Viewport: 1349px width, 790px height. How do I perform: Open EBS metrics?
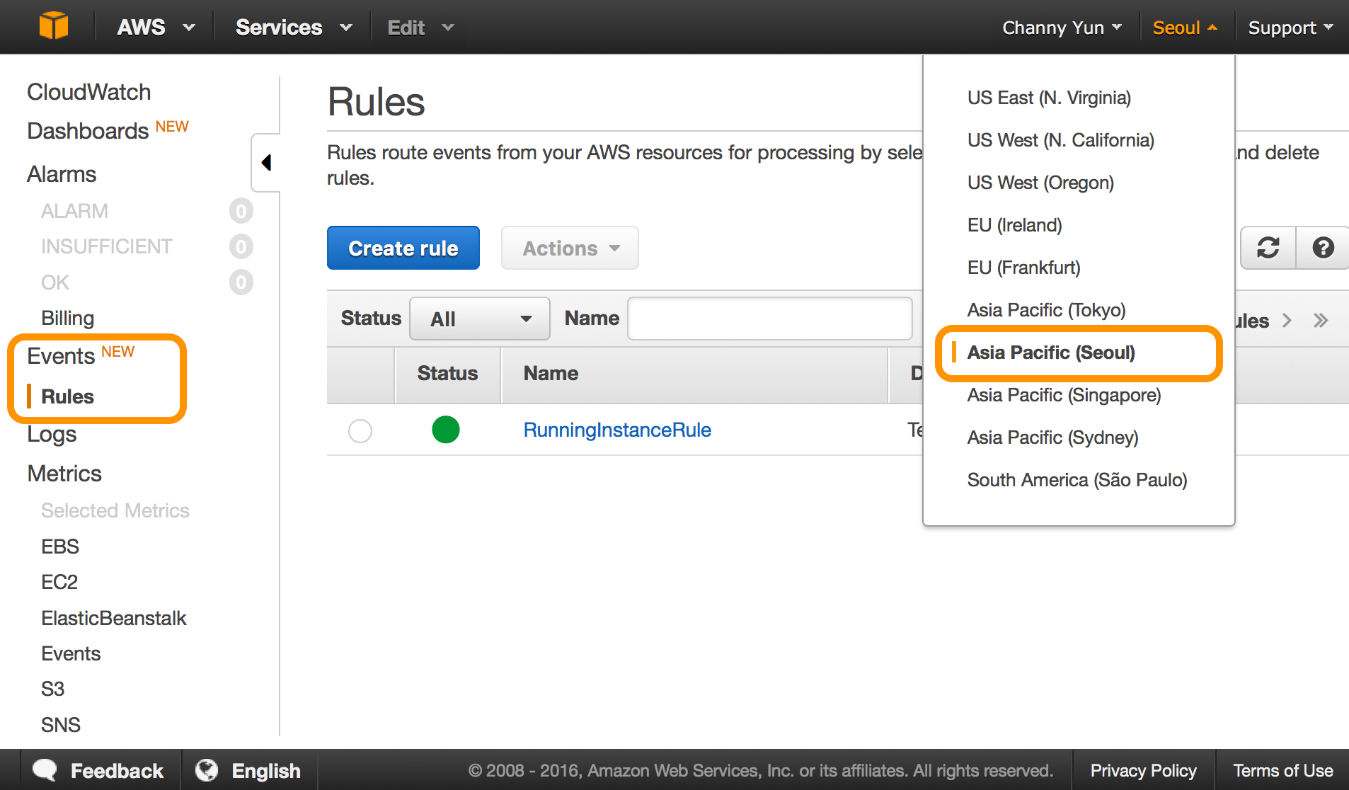click(60, 546)
